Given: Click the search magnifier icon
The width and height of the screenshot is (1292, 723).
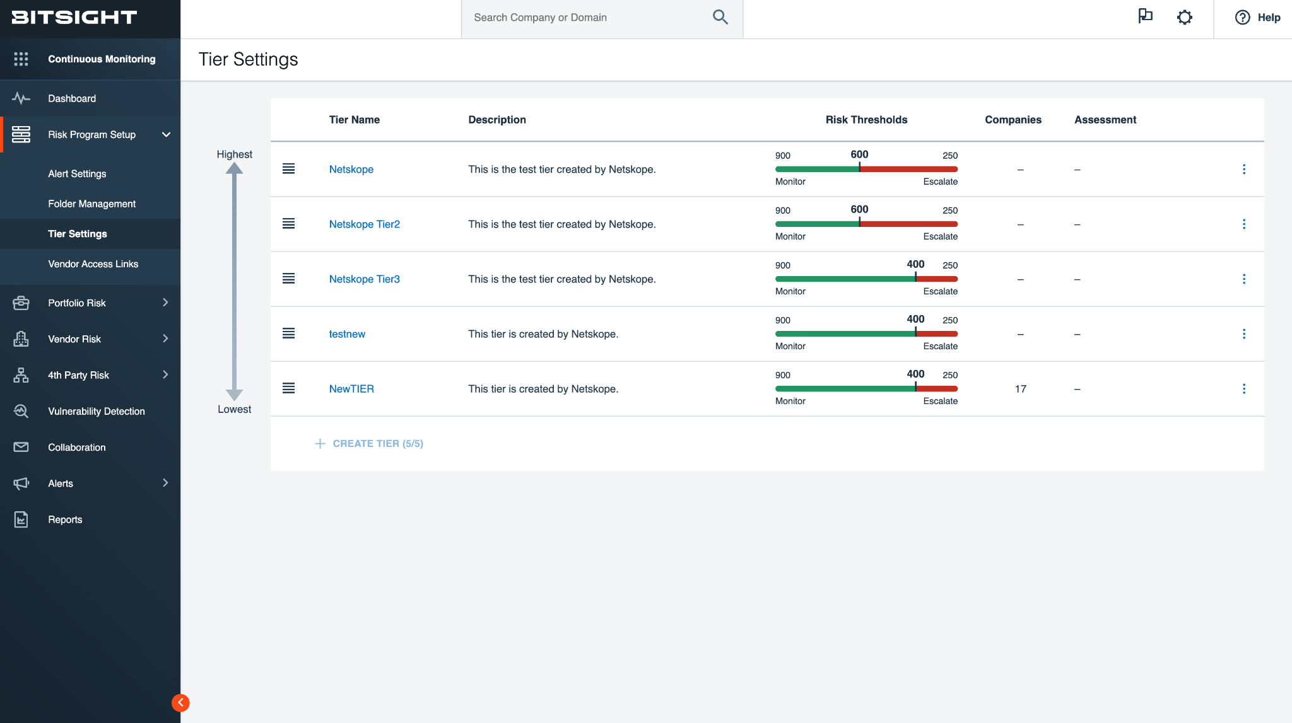Looking at the screenshot, I should point(720,18).
